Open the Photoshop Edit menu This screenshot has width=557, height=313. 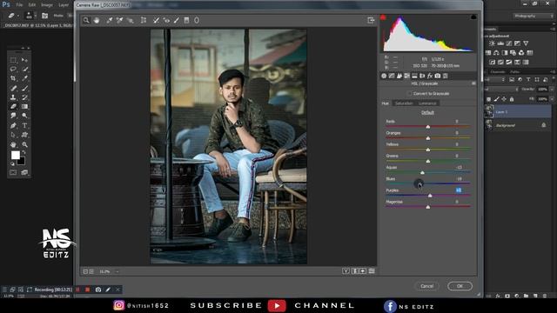coord(32,5)
